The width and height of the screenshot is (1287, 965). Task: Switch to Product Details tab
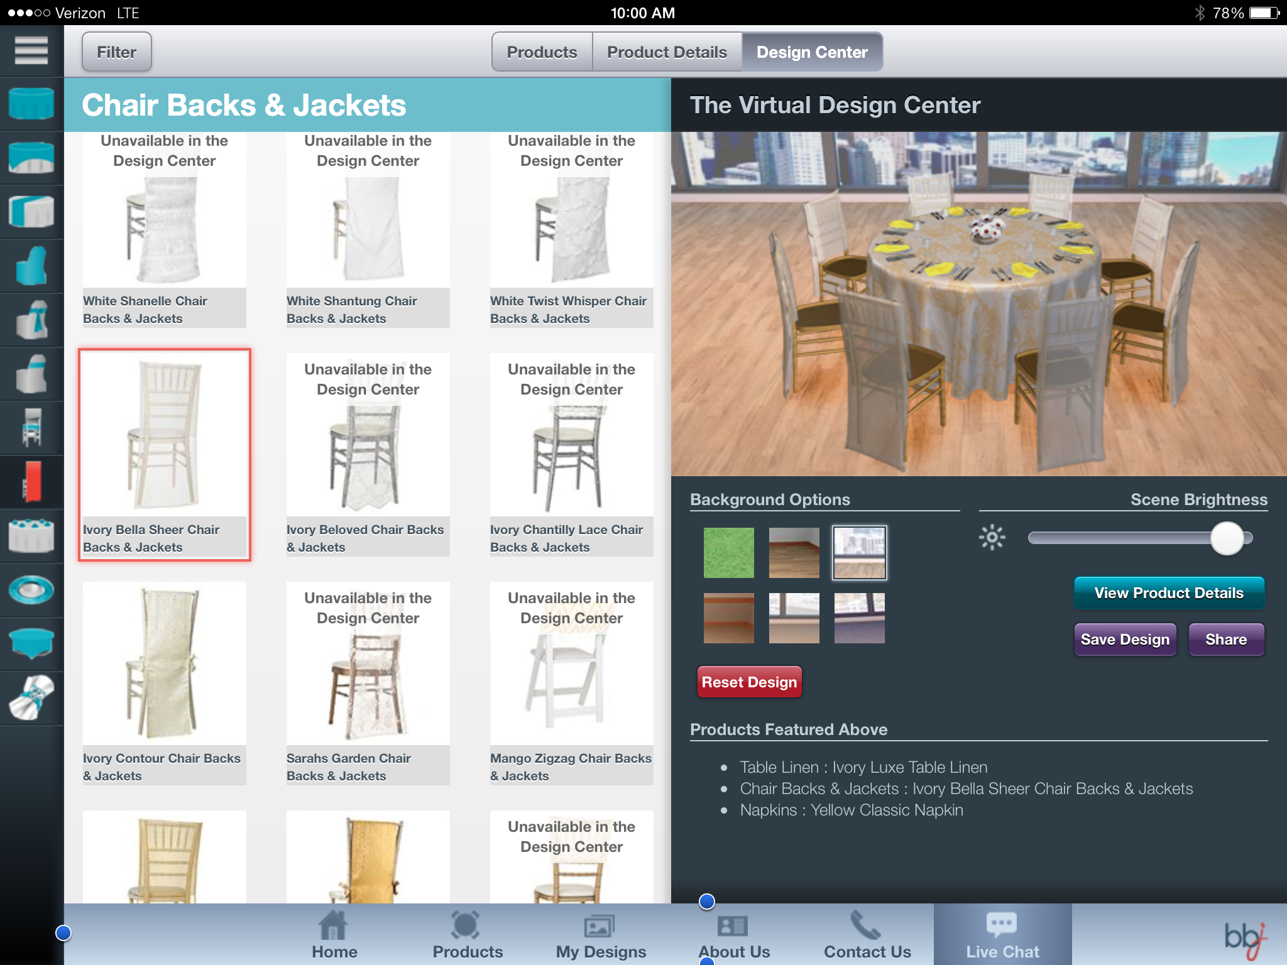click(669, 52)
